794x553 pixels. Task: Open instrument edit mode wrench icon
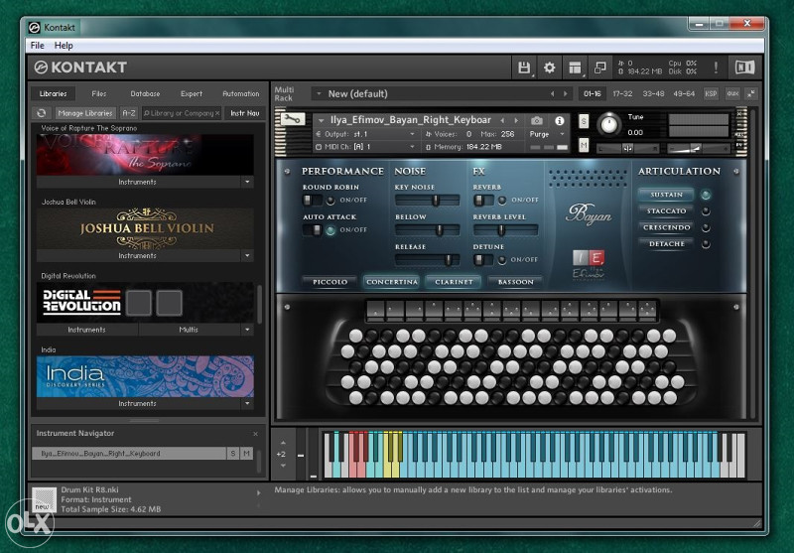pos(293,119)
